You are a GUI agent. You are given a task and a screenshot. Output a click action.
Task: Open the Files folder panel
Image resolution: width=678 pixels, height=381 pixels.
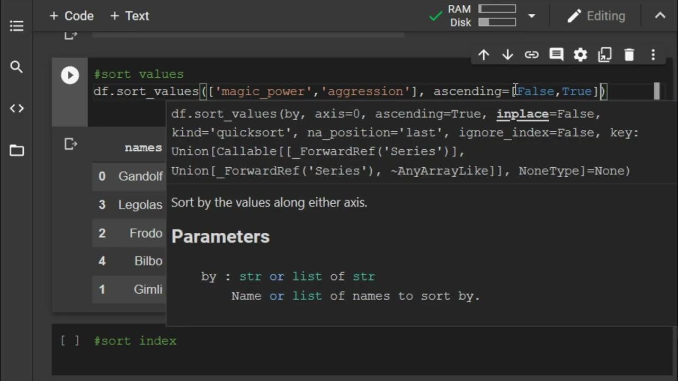[16, 151]
